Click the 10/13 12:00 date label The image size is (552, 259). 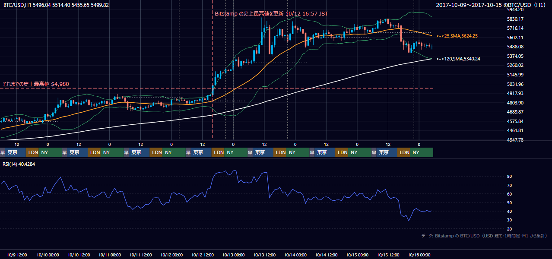point(264,255)
